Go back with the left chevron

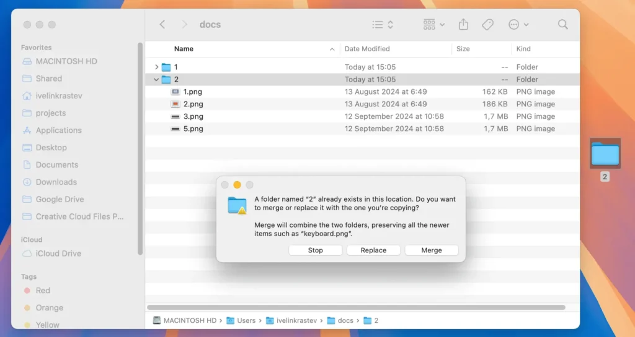162,25
